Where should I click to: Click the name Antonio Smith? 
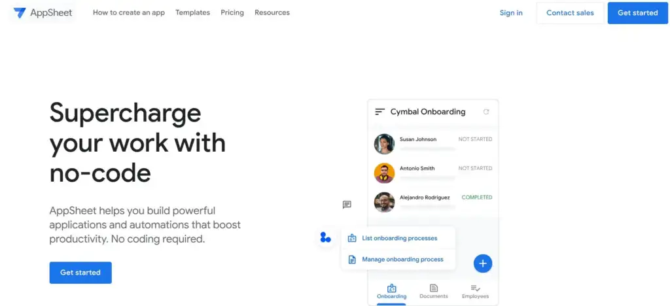(x=417, y=168)
